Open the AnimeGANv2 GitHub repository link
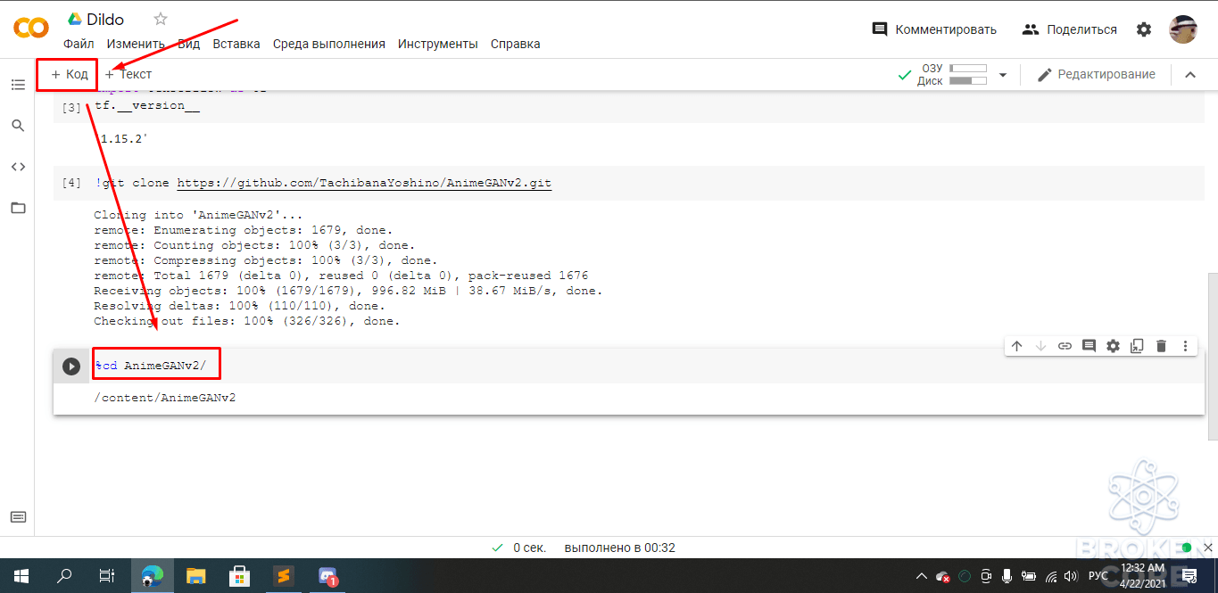Viewport: 1218px width, 593px height. (364, 183)
